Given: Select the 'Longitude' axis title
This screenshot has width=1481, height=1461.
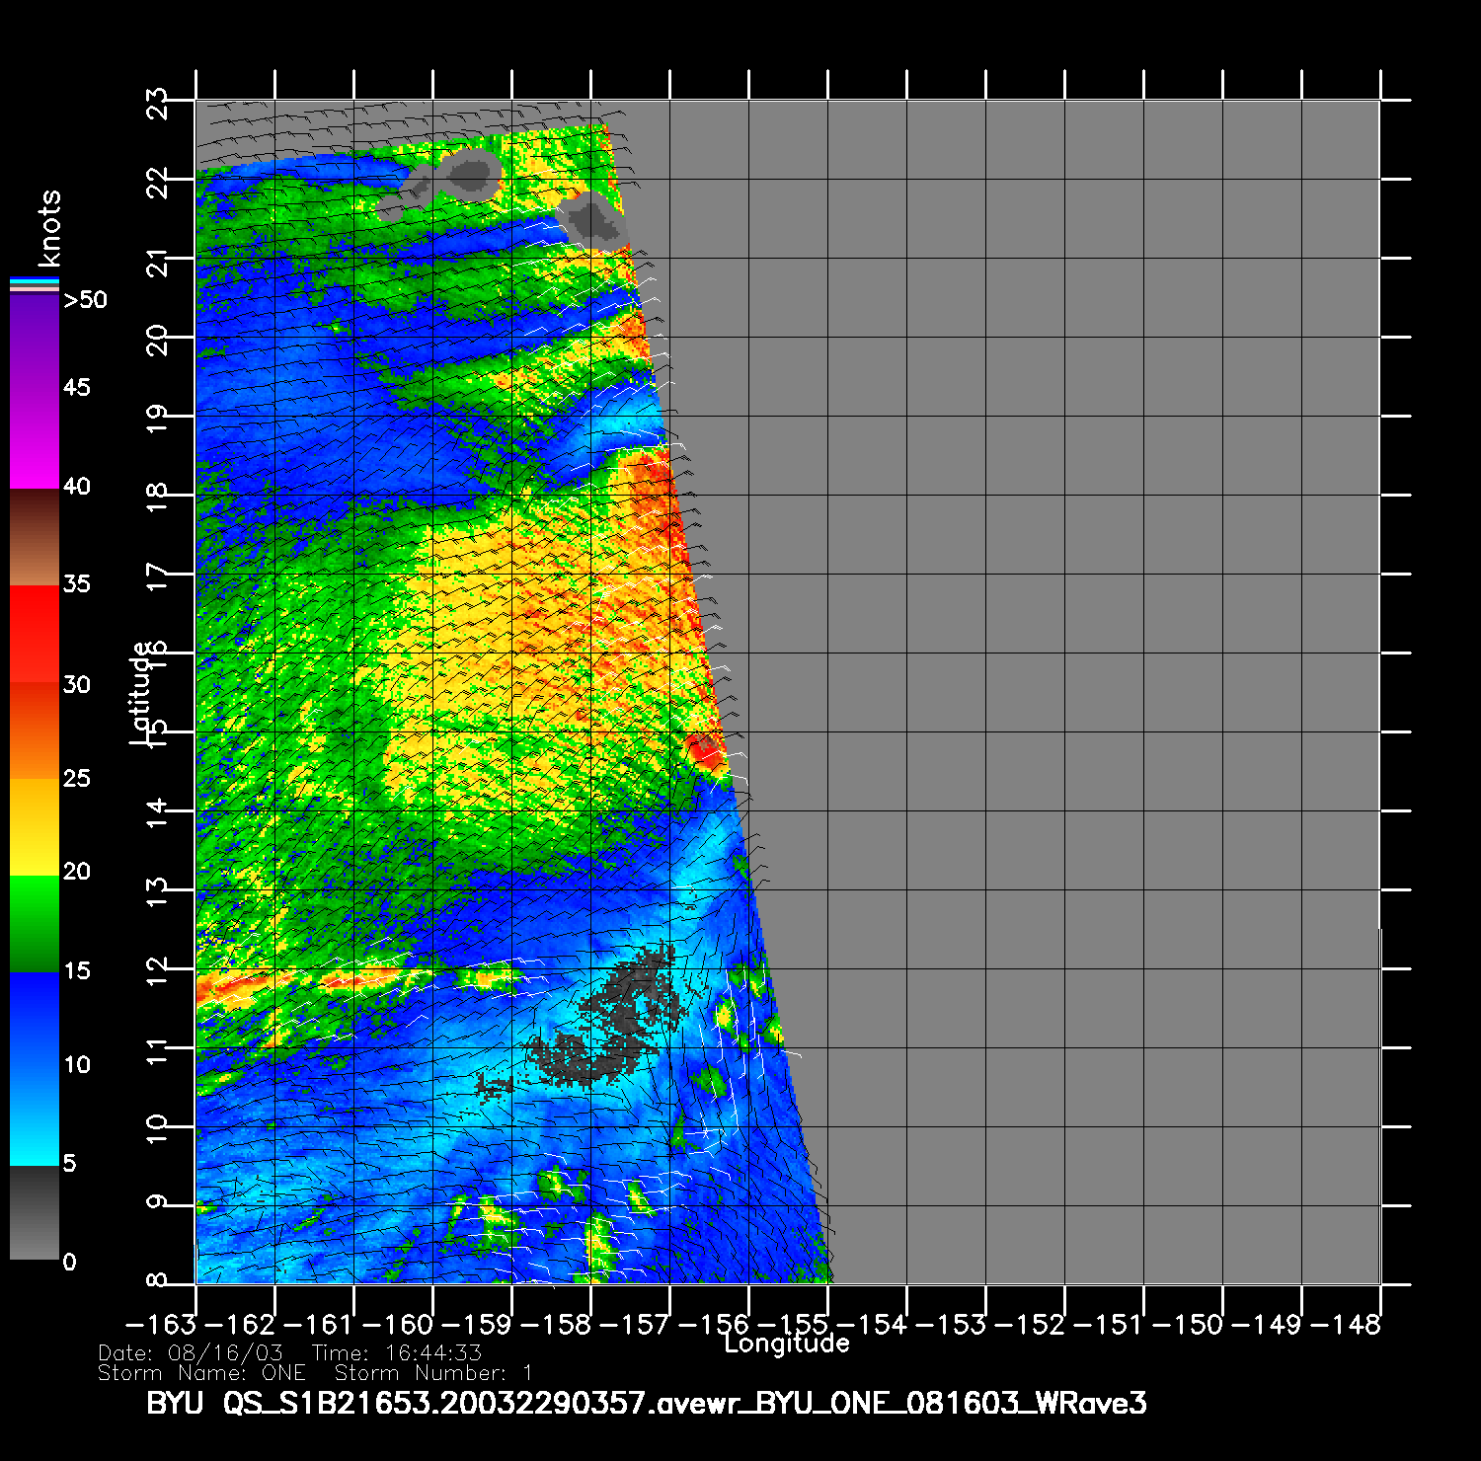Looking at the screenshot, I should pos(786,1344).
